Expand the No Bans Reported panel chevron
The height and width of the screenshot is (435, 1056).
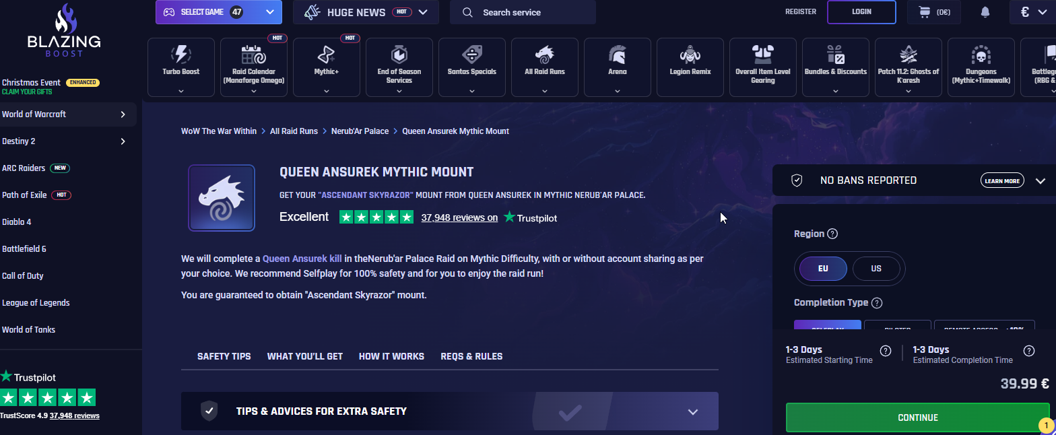click(x=1040, y=180)
